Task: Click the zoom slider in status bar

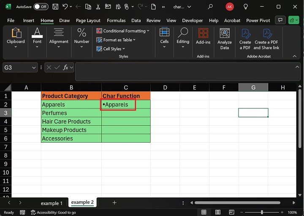Action: [261, 212]
